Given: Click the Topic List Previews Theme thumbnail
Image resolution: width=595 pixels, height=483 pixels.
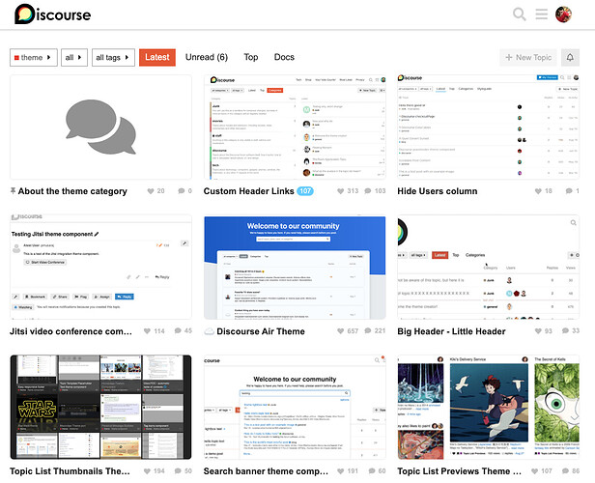Looking at the screenshot, I should [x=489, y=407].
